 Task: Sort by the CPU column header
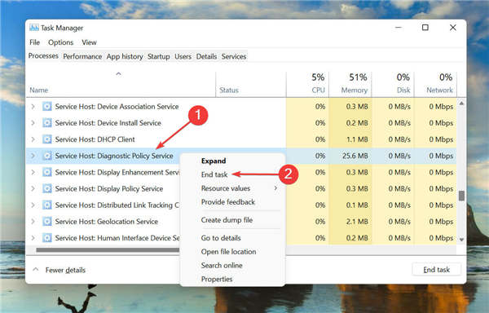318,90
